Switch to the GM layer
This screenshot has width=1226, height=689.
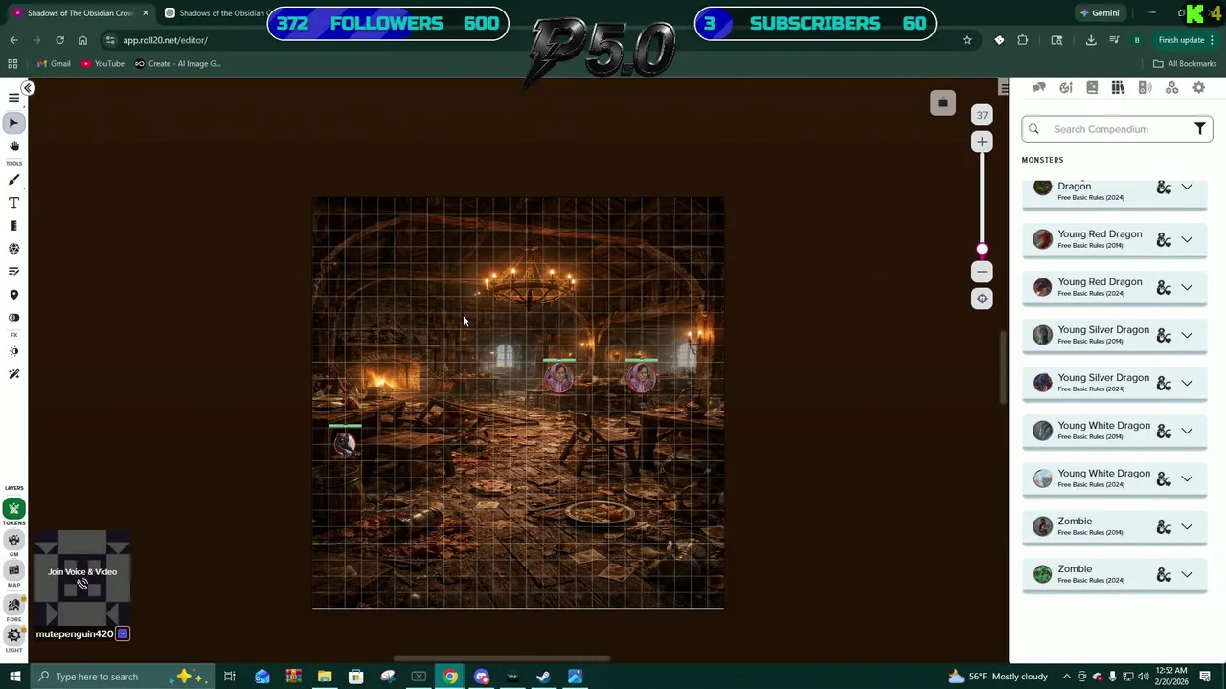coord(13,540)
